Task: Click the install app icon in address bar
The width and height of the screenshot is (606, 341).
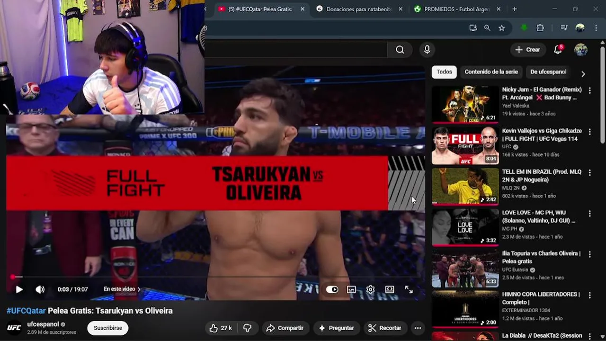Action: click(x=473, y=28)
